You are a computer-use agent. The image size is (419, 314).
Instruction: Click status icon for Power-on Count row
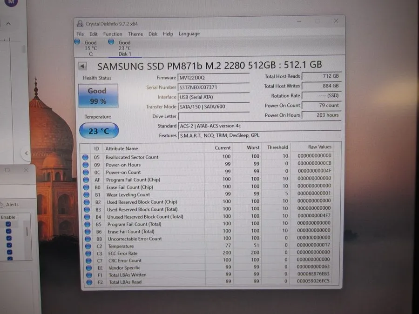click(x=86, y=172)
